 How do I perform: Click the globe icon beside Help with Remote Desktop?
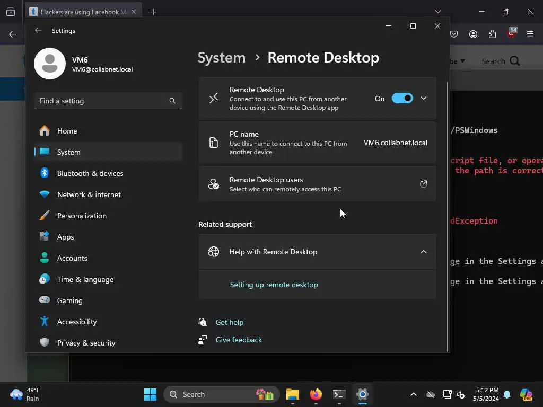click(214, 252)
